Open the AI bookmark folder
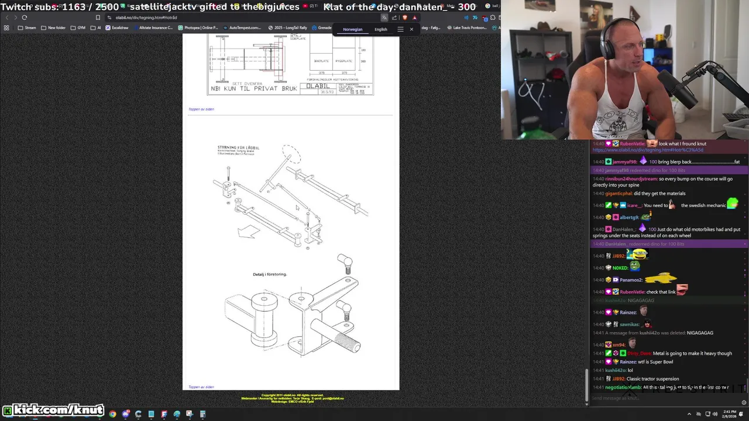 tap(95, 27)
